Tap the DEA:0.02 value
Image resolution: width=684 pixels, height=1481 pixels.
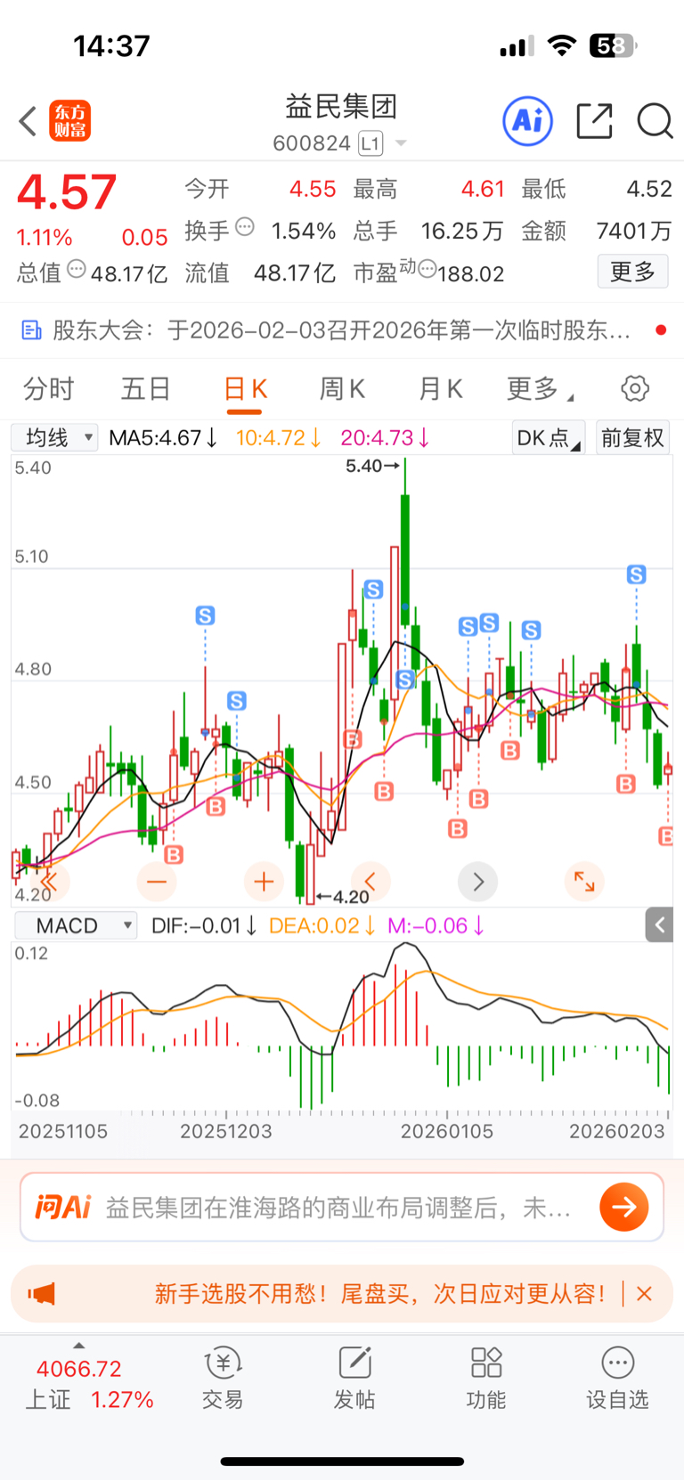(322, 925)
